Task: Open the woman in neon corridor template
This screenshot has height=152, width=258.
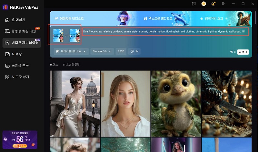Action: pyautogui.click(x=176, y=145)
